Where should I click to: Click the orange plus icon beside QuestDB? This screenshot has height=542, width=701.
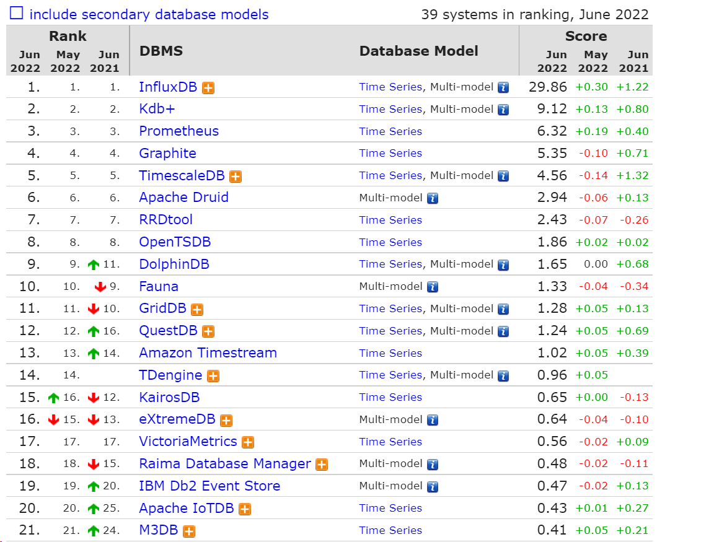(x=208, y=331)
